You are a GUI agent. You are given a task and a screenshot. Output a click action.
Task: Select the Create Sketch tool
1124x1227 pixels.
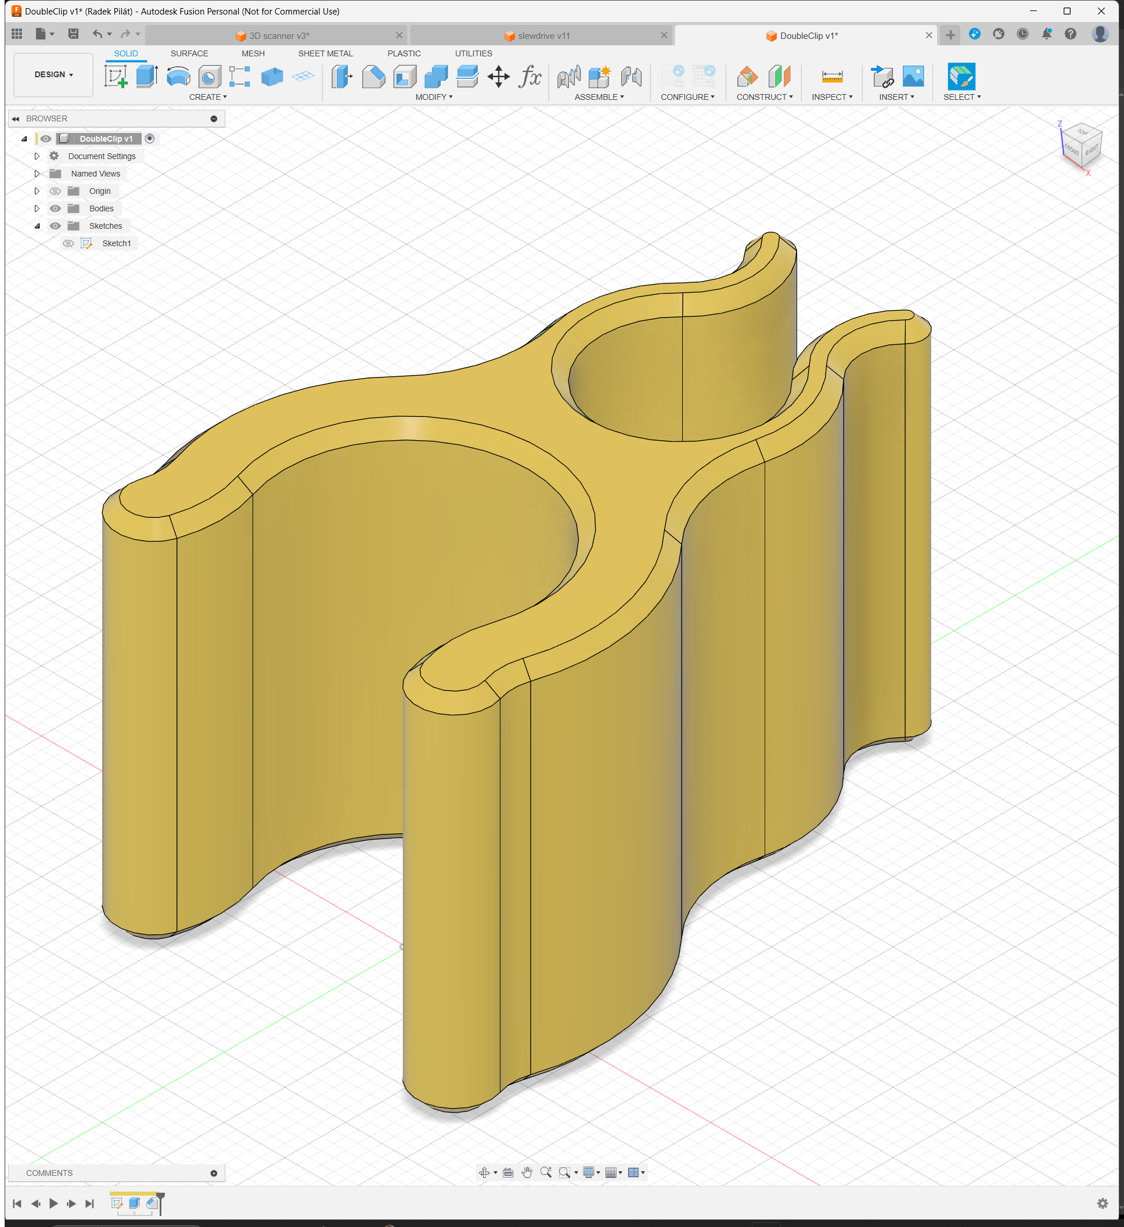(x=116, y=77)
